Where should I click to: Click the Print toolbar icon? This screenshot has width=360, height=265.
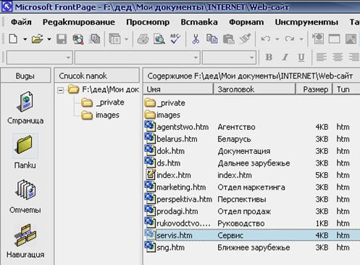point(143,39)
